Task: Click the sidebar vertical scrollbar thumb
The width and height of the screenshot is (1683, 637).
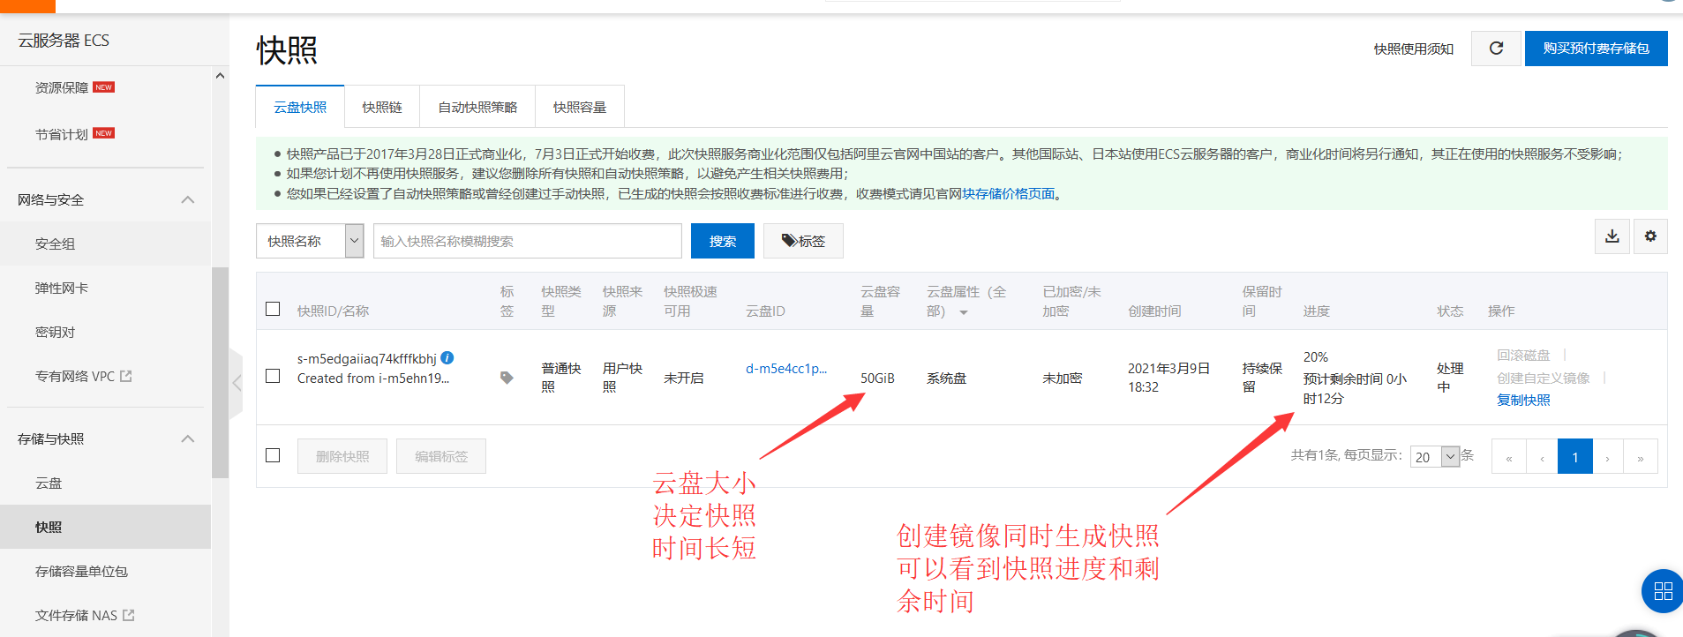Action: click(220, 372)
